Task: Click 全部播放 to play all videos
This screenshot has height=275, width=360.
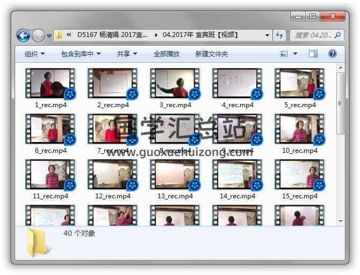Action: click(167, 54)
